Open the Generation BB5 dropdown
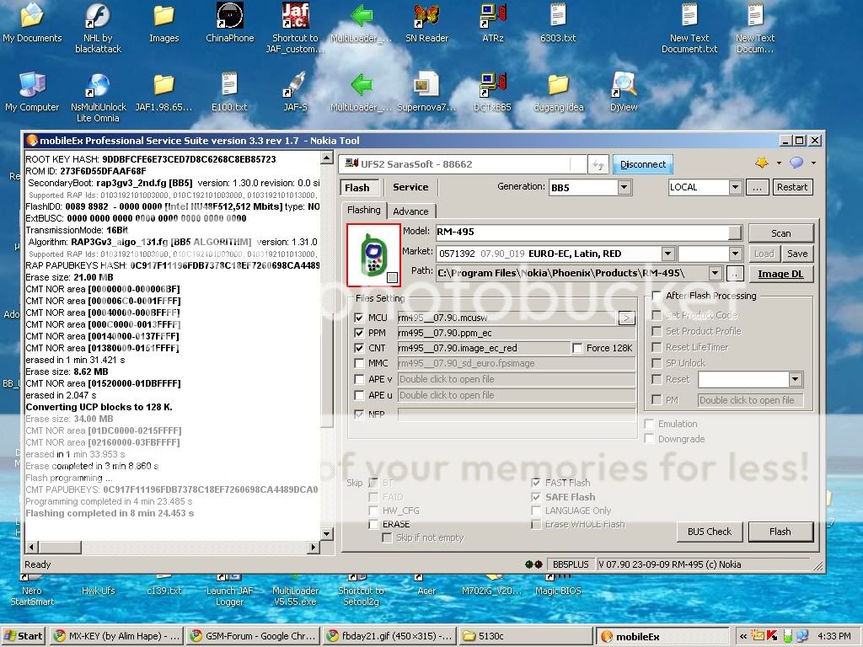Image resolution: width=863 pixels, height=647 pixels. [624, 188]
